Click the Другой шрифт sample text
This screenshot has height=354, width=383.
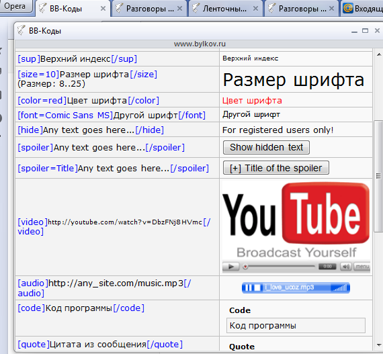(x=251, y=115)
